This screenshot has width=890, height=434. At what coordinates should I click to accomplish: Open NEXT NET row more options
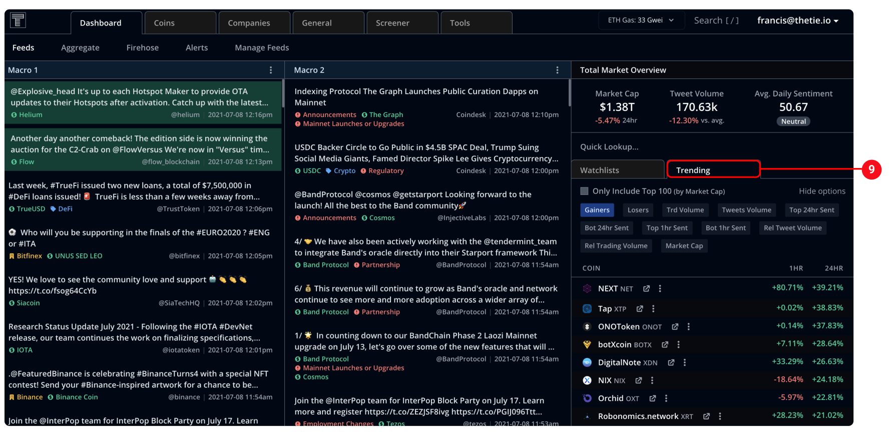coord(660,288)
